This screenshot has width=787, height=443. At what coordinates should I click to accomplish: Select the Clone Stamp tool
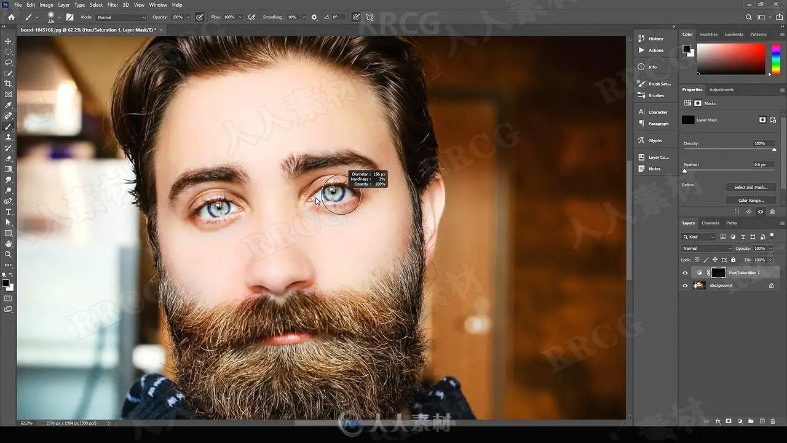[x=9, y=137]
